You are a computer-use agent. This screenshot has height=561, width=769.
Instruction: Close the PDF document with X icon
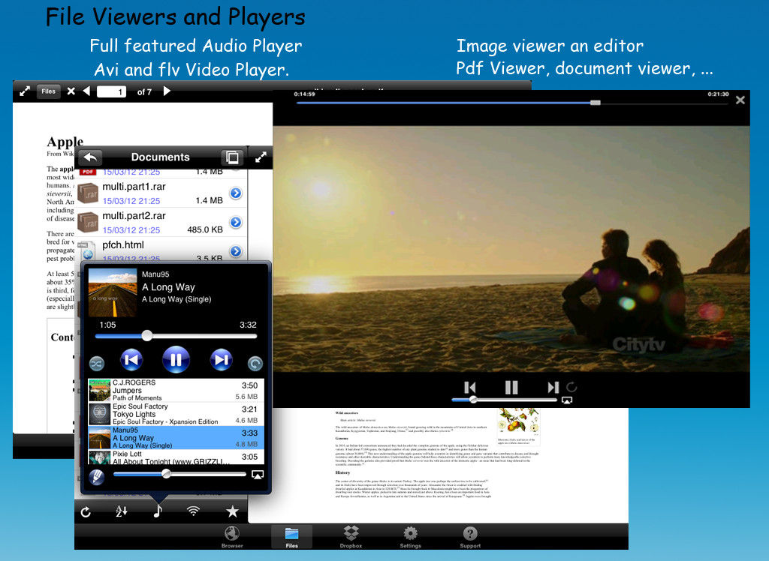point(71,91)
